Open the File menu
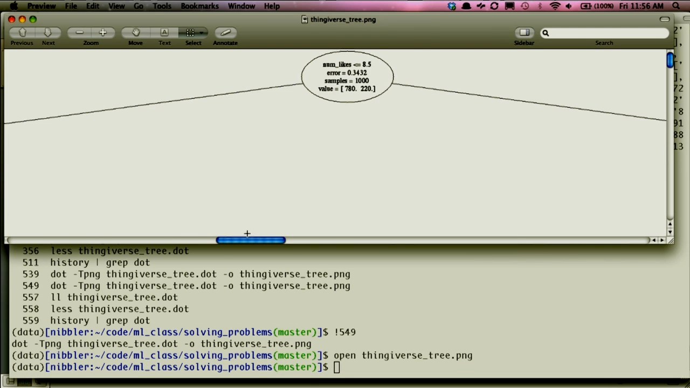Image resolution: width=690 pixels, height=388 pixels. point(71,6)
